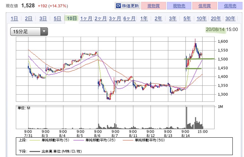244x157 pixels.
Task: Select the 5年 chart period
Action: [x=187, y=18]
